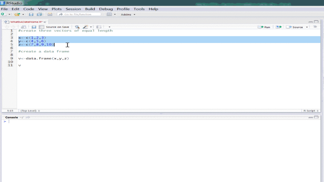Open an existing file via folder icon
The height and width of the screenshot is (182, 324).
pos(17,15)
